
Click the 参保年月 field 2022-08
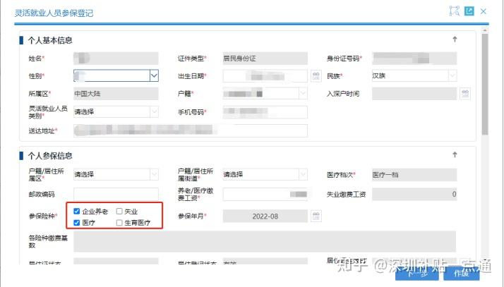click(x=265, y=216)
